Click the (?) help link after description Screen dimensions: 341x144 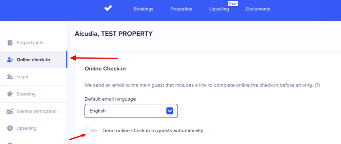[x=317, y=85]
